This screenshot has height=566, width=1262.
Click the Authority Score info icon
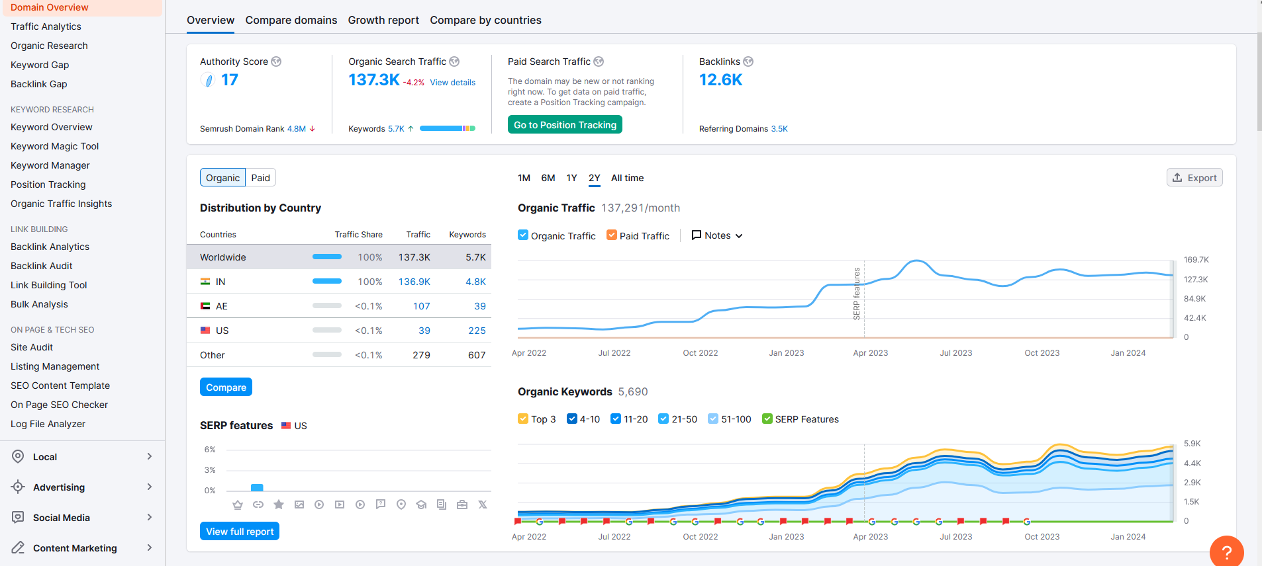click(276, 61)
